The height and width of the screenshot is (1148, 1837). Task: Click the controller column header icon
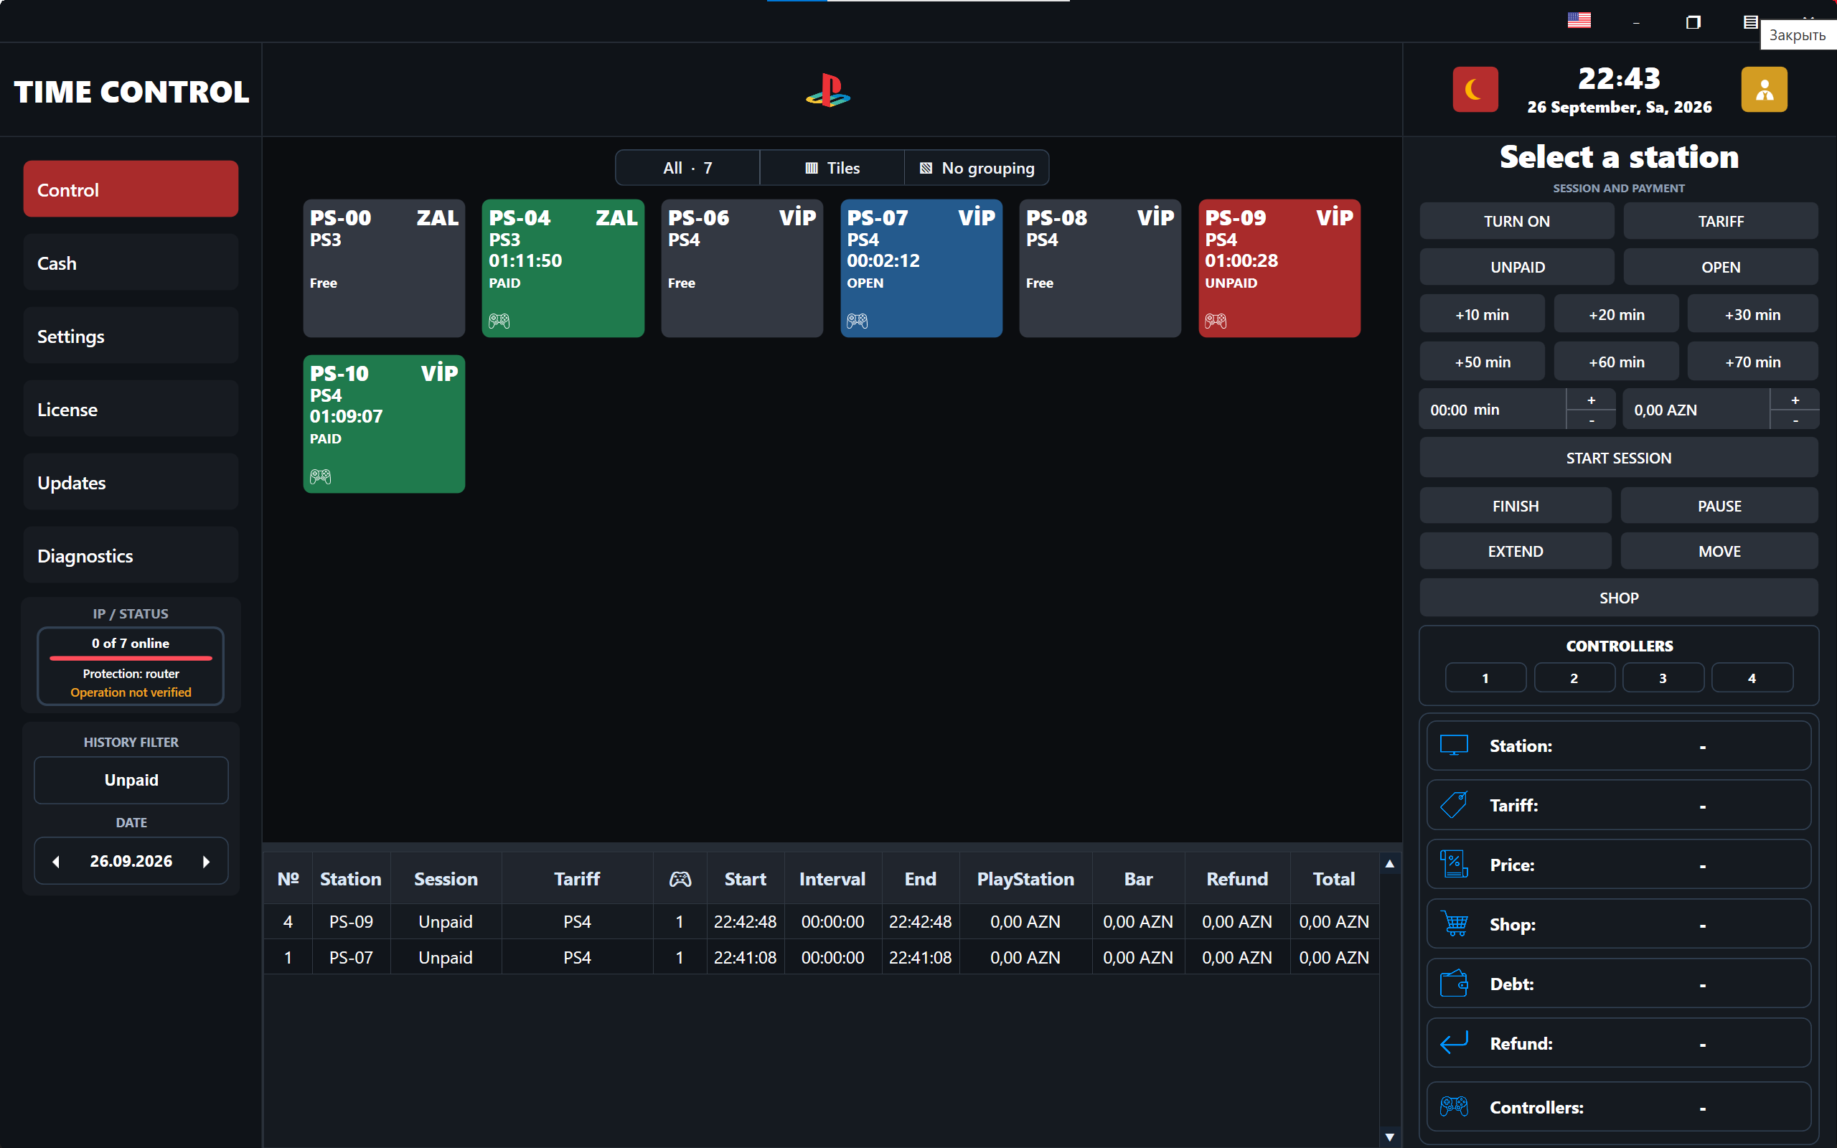coord(680,878)
